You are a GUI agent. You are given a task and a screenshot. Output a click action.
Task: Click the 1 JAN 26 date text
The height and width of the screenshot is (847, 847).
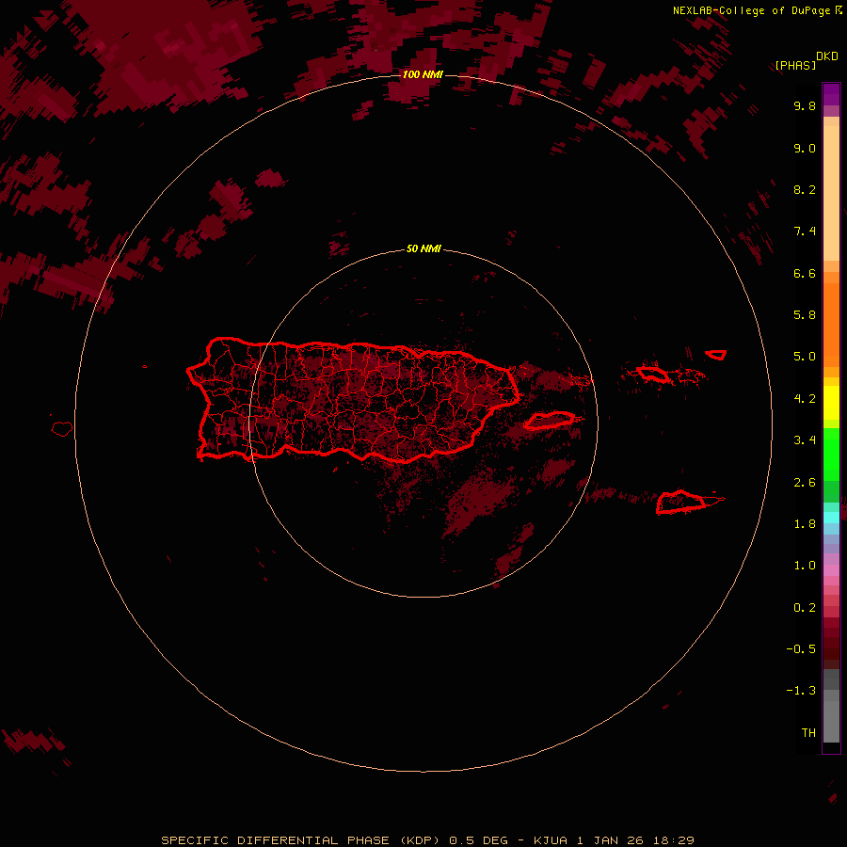pyautogui.click(x=611, y=840)
